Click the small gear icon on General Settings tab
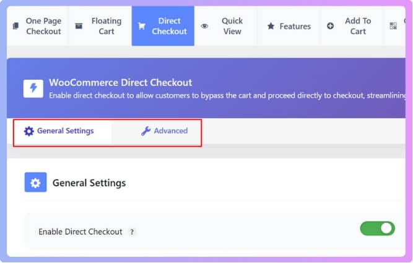Screen dimensions: 413x263 pos(28,131)
